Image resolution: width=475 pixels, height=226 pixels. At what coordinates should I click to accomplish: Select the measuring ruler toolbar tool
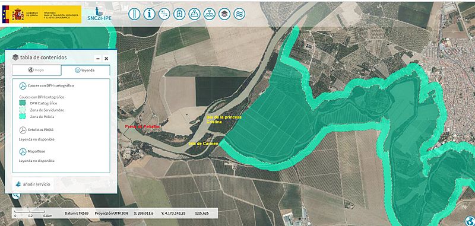point(134,14)
